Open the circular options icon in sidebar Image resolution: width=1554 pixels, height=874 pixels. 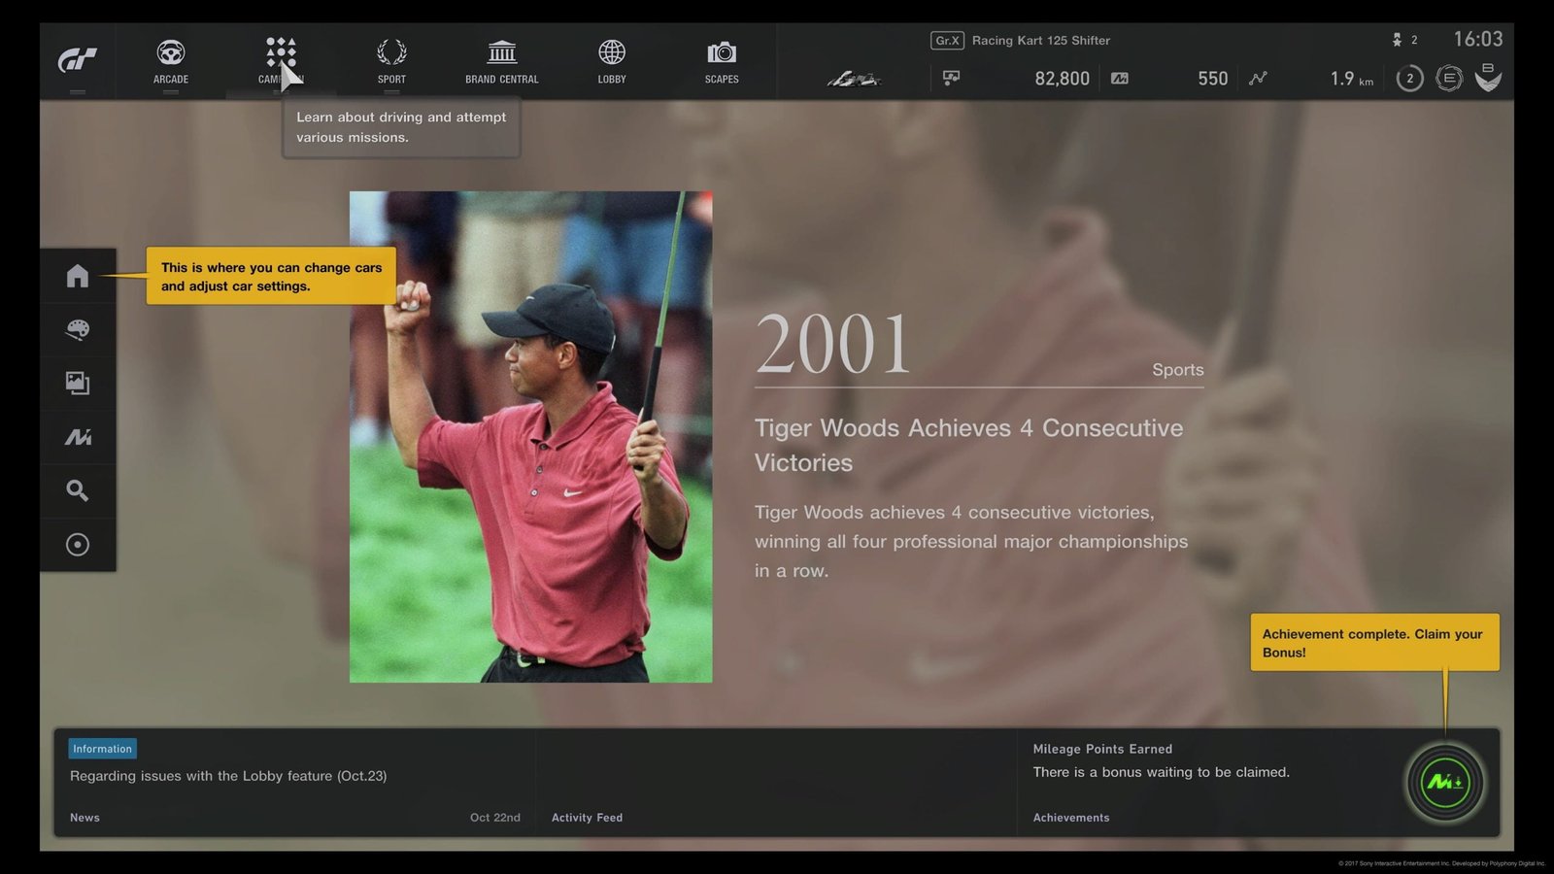78,545
